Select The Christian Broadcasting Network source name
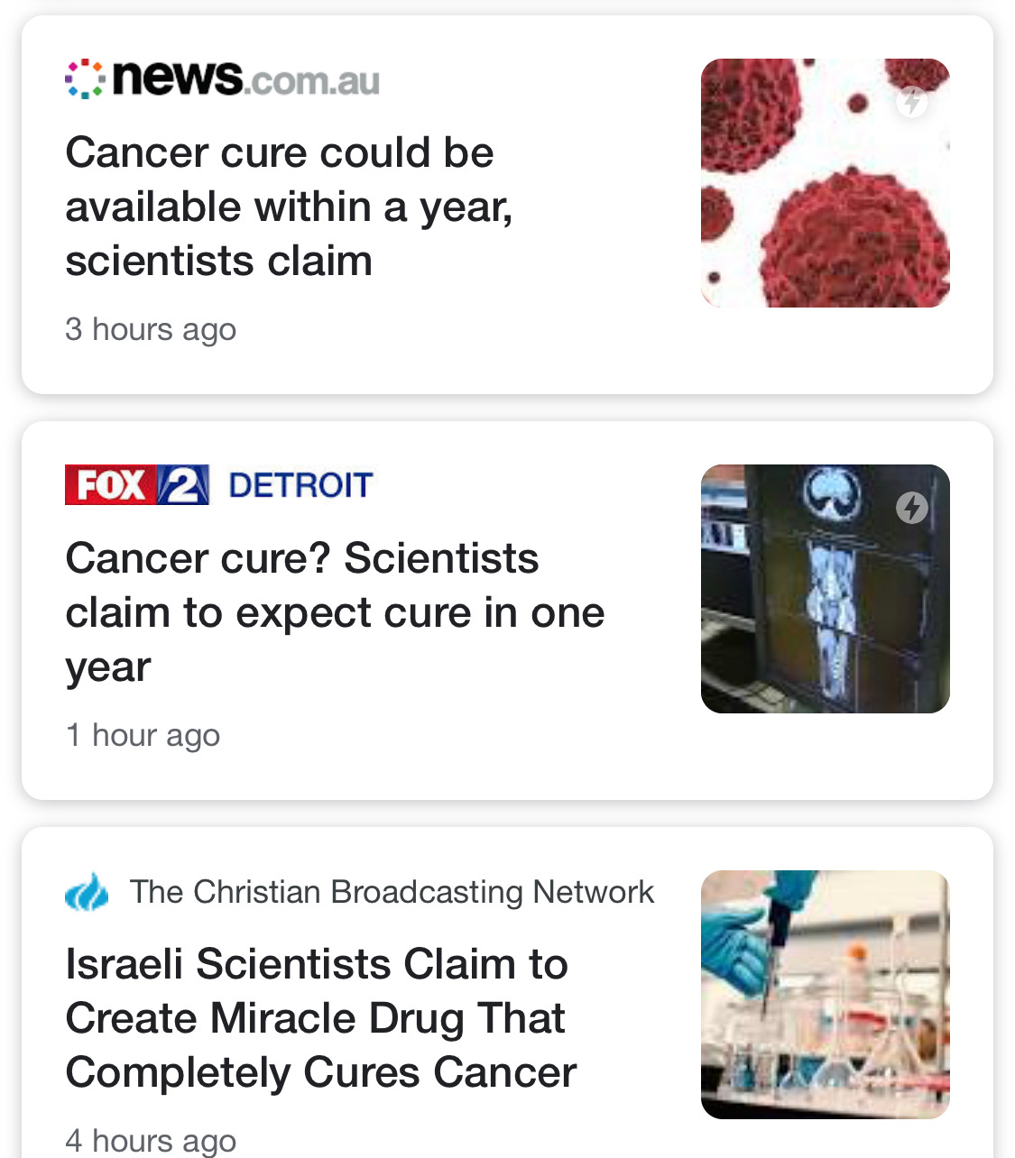This screenshot has width=1015, height=1158. coord(392,892)
